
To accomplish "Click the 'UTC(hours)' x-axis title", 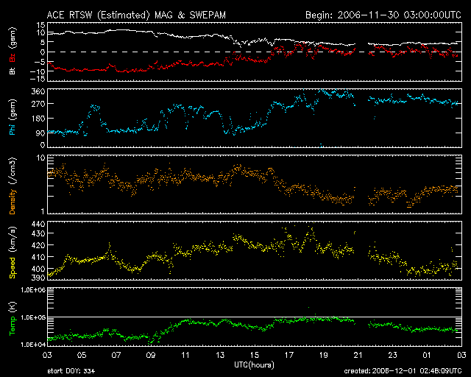I will [x=254, y=365].
